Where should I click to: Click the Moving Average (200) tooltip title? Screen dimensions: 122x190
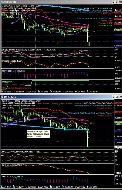[x=37, y=131]
